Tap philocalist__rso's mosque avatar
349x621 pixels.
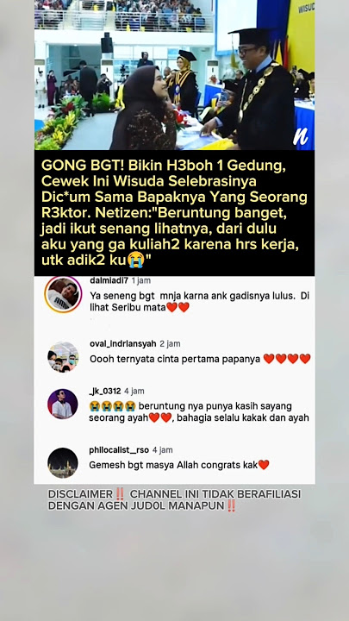point(63,462)
